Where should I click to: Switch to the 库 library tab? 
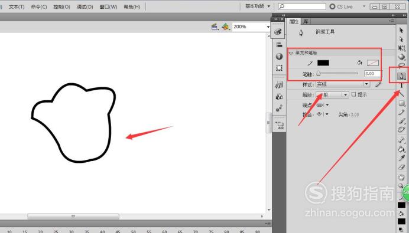(x=306, y=21)
